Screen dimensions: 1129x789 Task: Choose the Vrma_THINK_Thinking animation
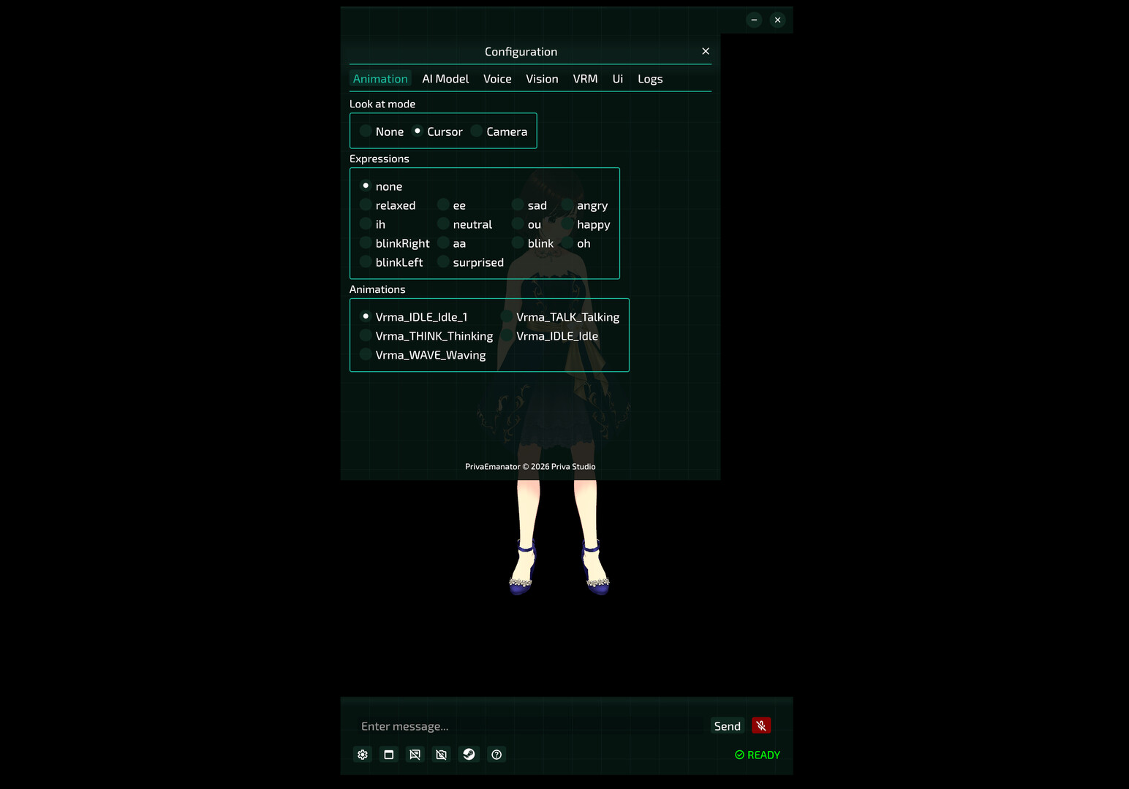coord(426,336)
